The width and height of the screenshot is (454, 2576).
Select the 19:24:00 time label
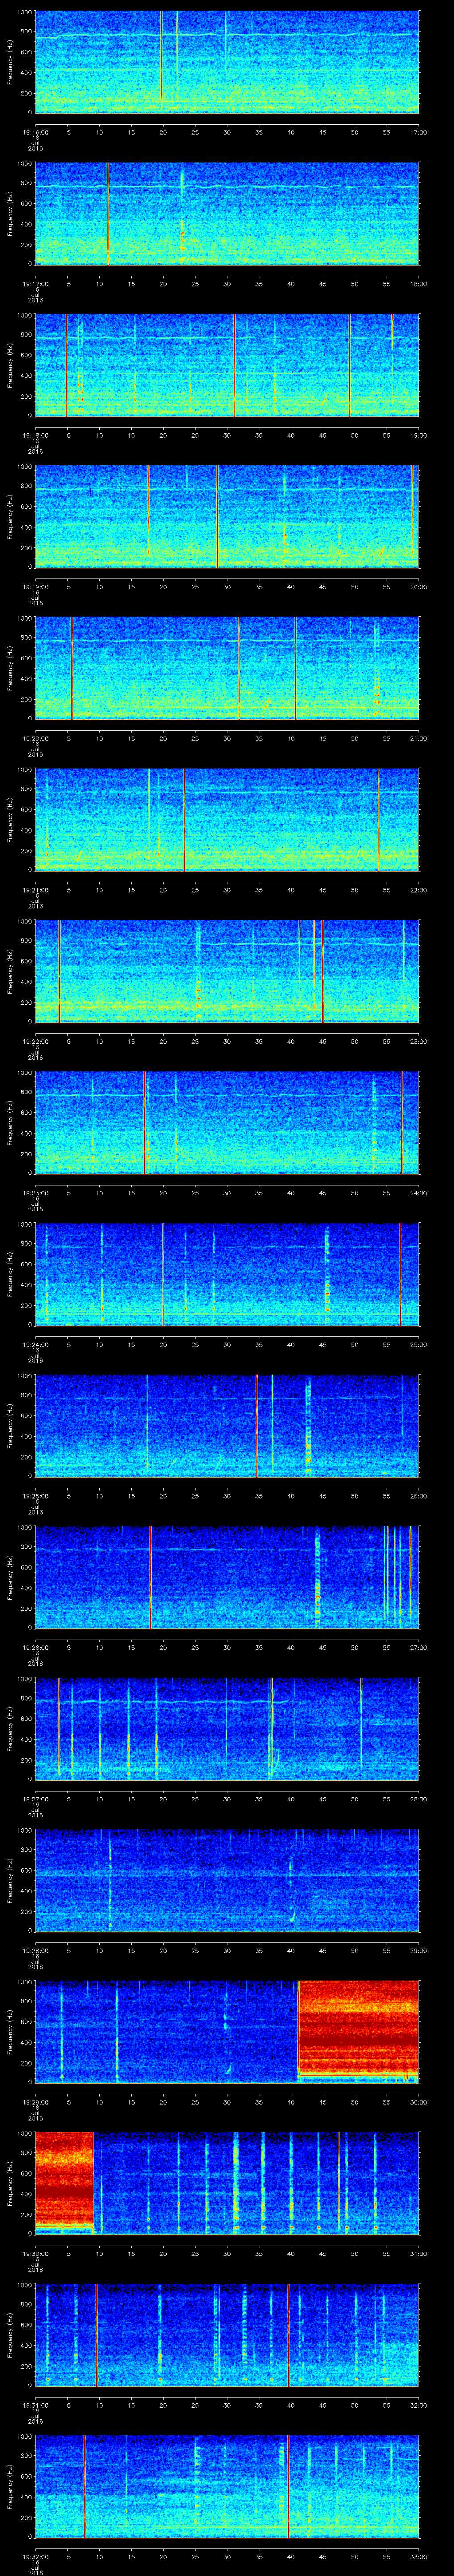point(35,1344)
